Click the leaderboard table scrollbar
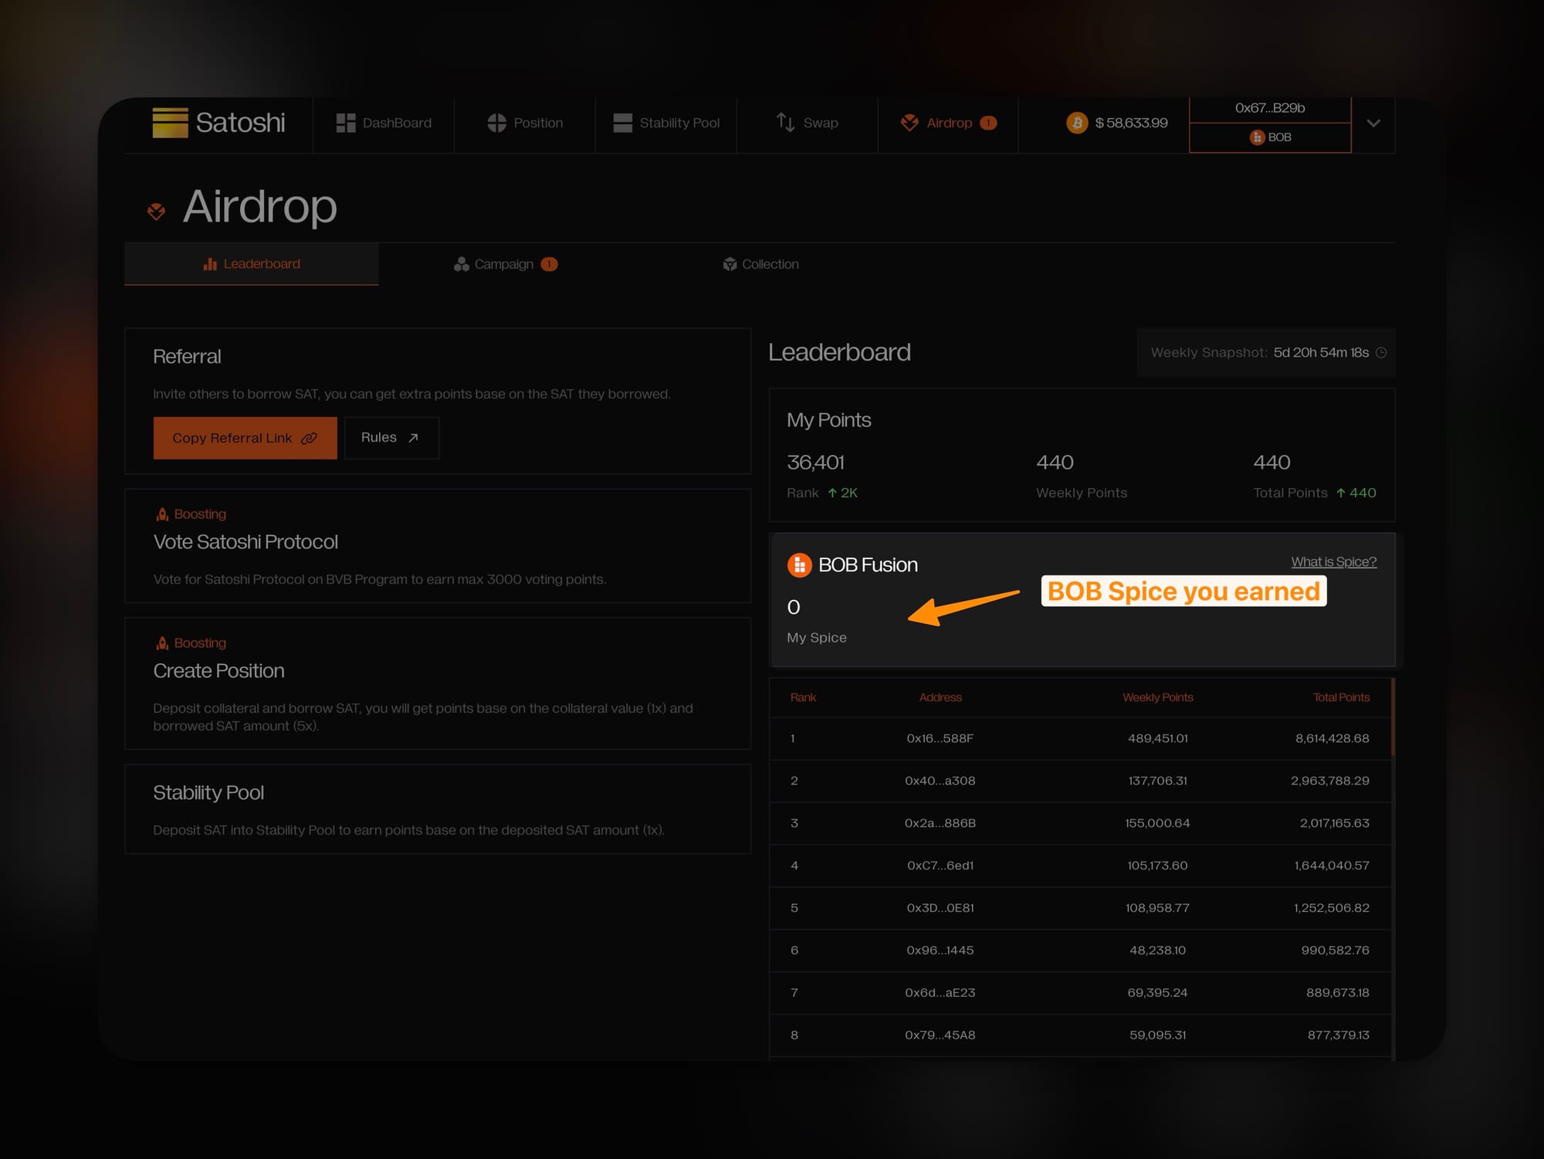1544x1159 pixels. pos(1393,717)
